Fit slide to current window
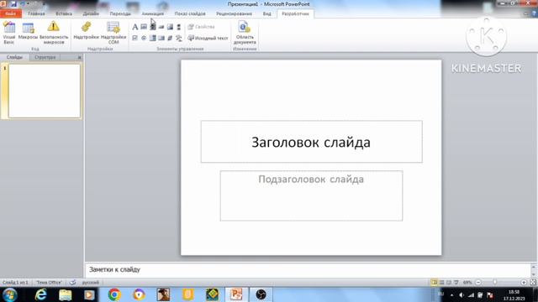Image resolution: width=538 pixels, height=302 pixels. 533,283
